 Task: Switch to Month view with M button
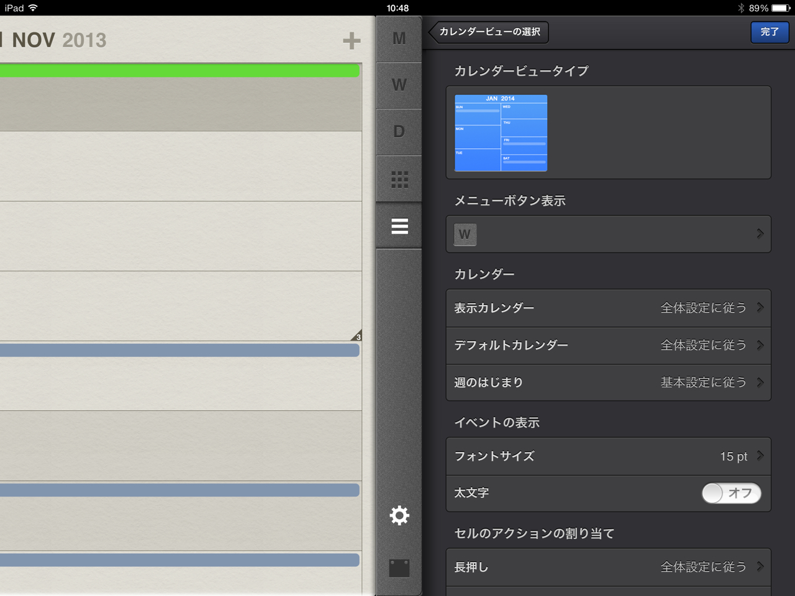(x=399, y=38)
